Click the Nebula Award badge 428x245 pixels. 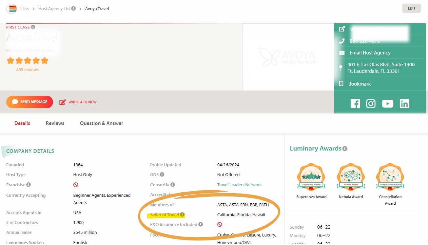351,177
